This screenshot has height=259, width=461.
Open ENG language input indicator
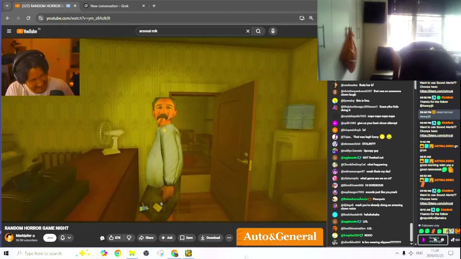(419, 253)
